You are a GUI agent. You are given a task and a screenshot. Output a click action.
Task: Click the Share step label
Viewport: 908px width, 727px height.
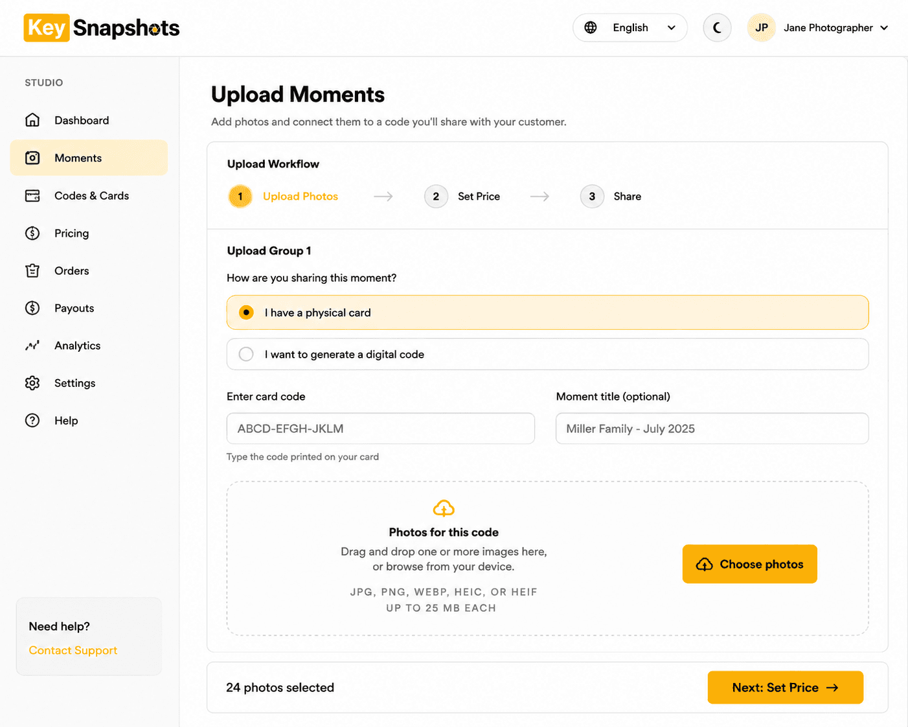point(628,196)
